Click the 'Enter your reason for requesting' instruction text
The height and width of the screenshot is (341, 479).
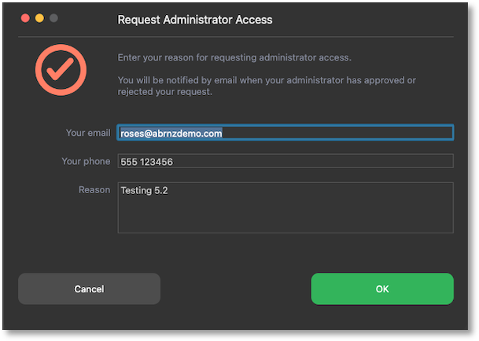(234, 57)
